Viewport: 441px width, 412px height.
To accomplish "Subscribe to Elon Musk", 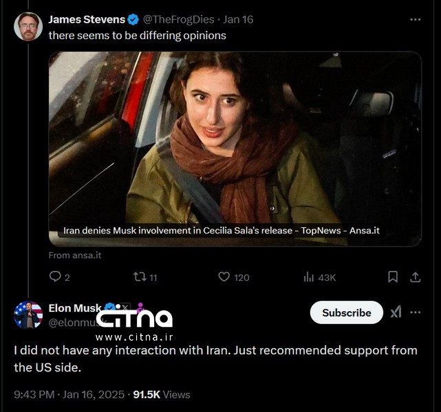I will (346, 312).
